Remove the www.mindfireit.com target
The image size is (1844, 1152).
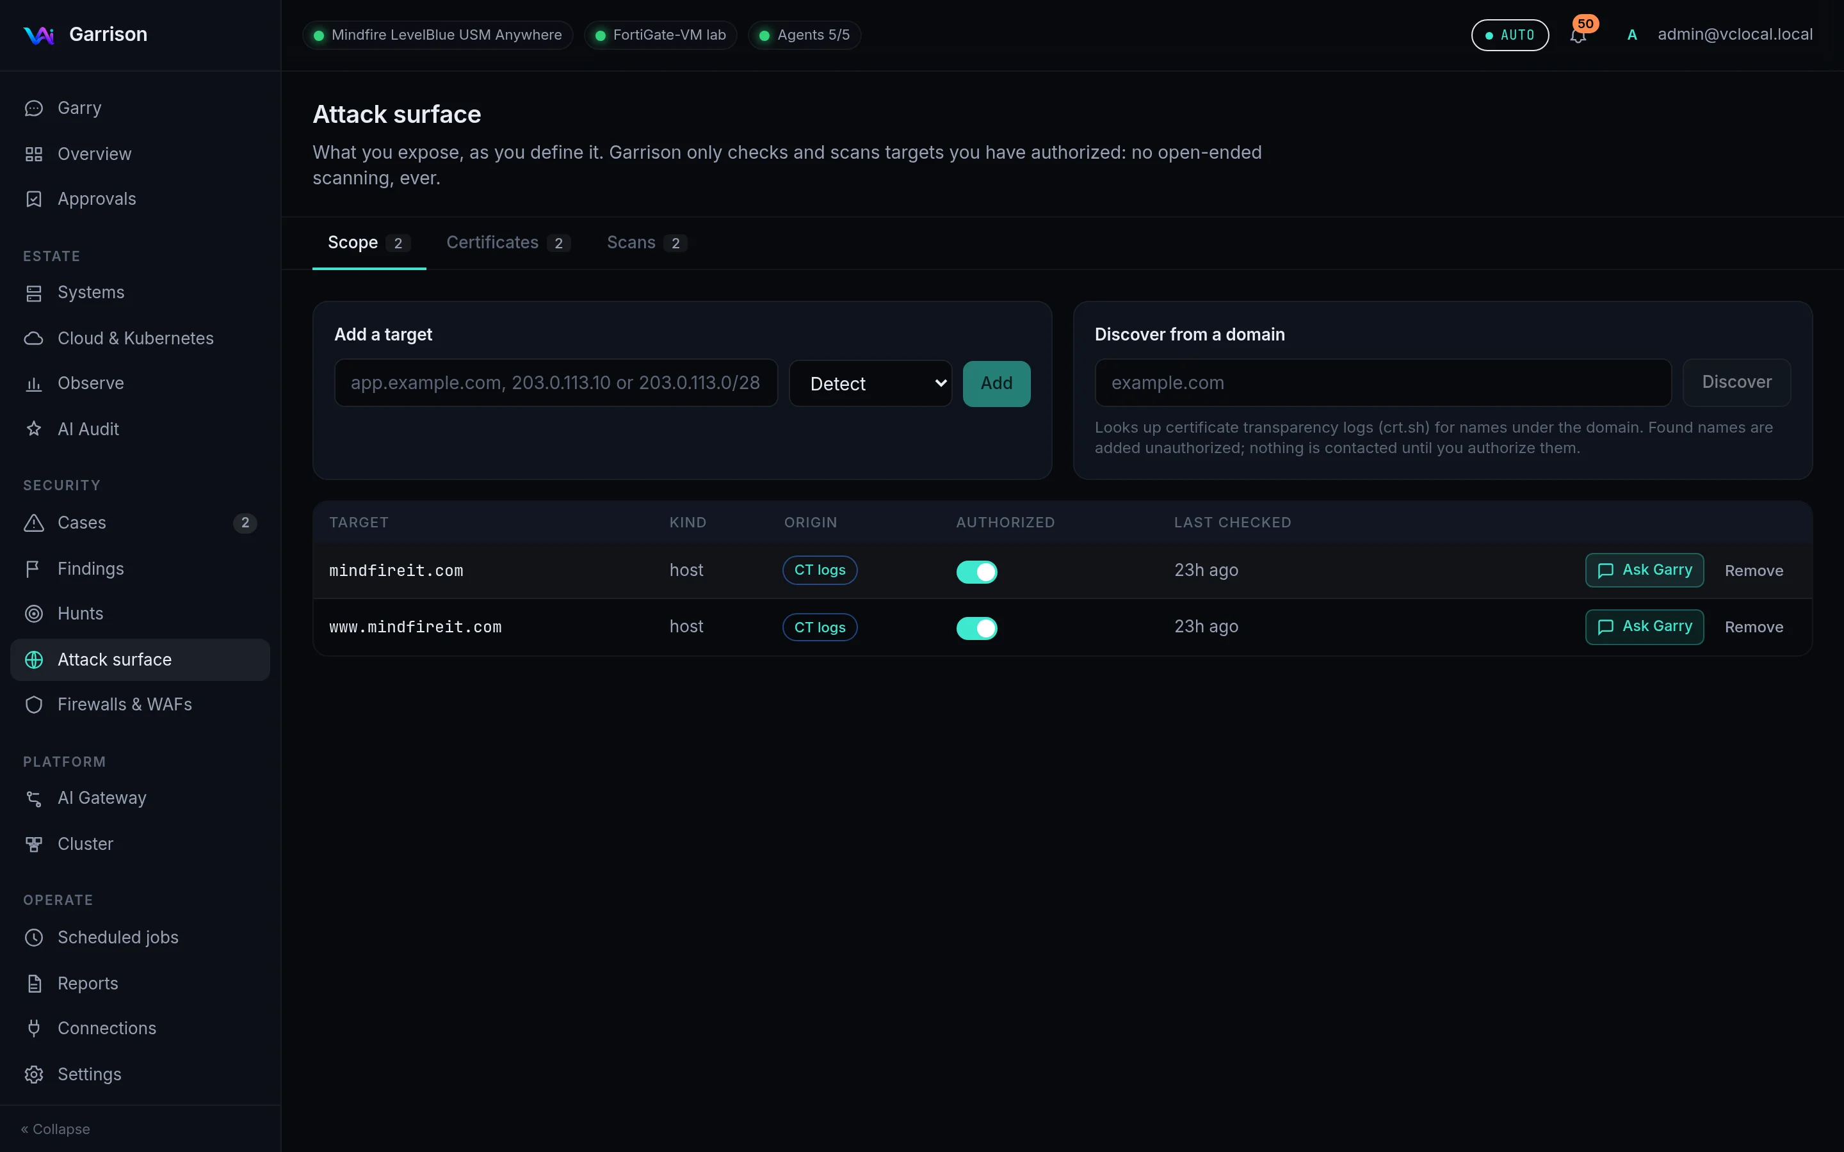[x=1754, y=627]
